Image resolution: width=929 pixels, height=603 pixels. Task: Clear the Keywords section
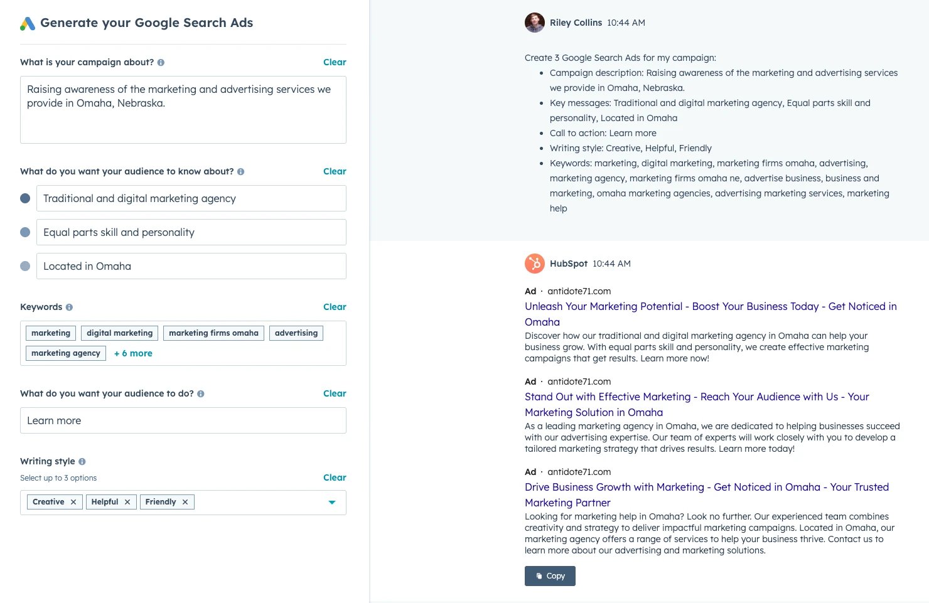coord(335,307)
